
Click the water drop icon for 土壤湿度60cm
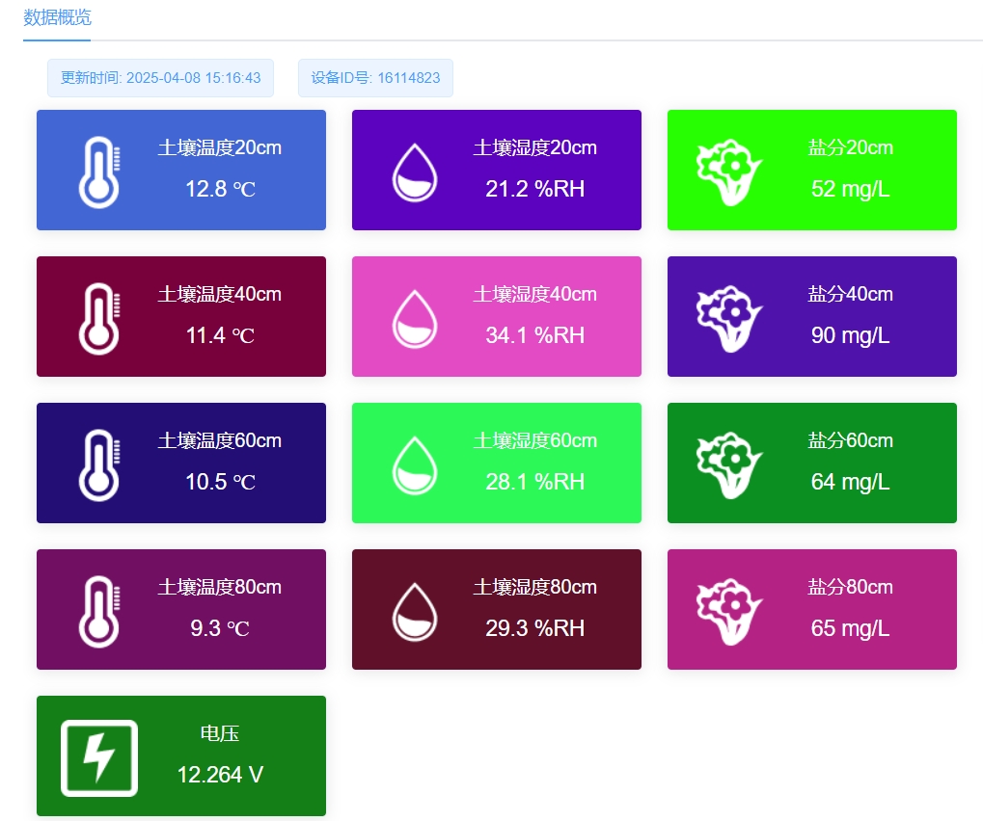414,464
